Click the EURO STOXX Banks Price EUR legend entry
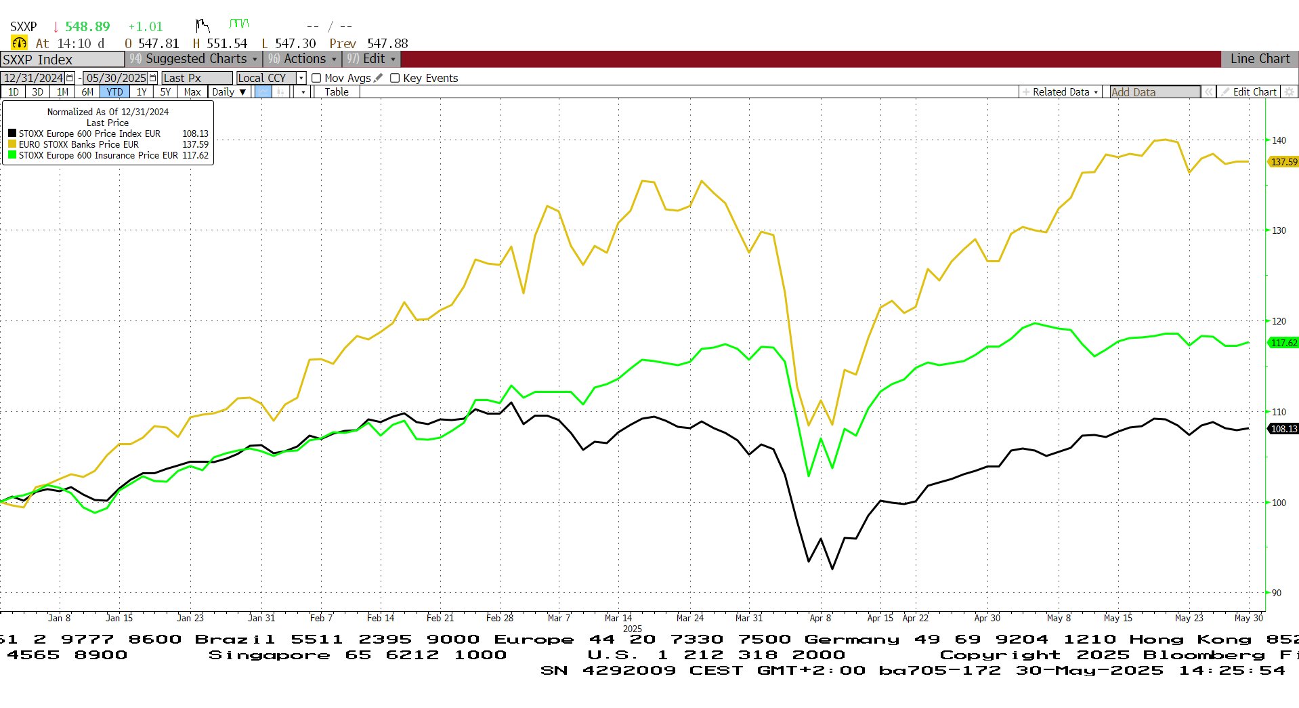The width and height of the screenshot is (1299, 708). pos(79,144)
